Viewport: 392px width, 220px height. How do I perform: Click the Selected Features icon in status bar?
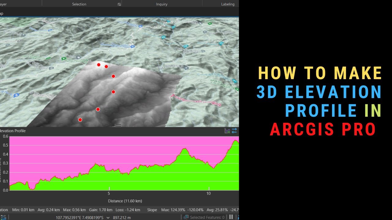tap(186, 217)
